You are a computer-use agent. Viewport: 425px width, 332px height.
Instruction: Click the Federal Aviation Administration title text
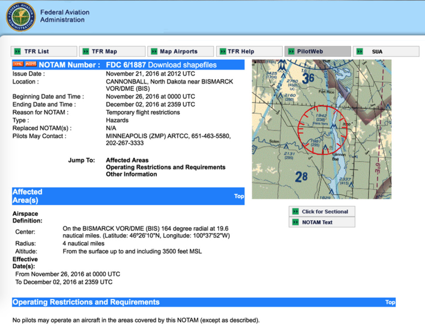(65, 16)
